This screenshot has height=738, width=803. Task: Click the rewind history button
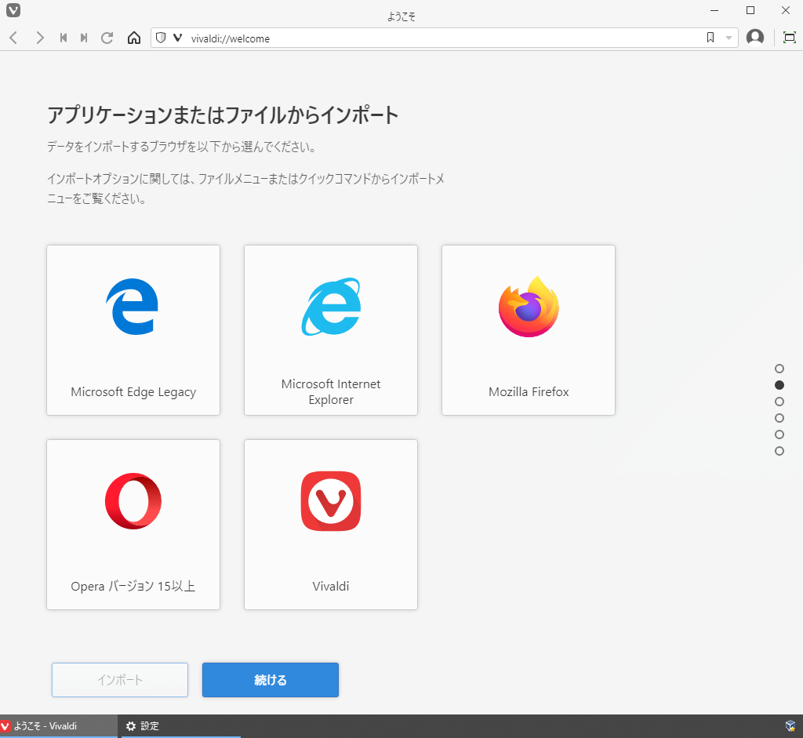64,38
